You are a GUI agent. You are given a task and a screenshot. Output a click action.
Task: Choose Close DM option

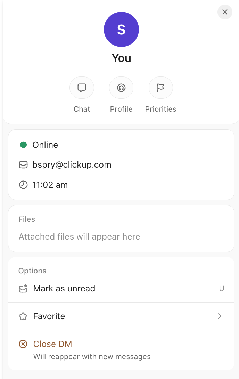(x=121, y=350)
